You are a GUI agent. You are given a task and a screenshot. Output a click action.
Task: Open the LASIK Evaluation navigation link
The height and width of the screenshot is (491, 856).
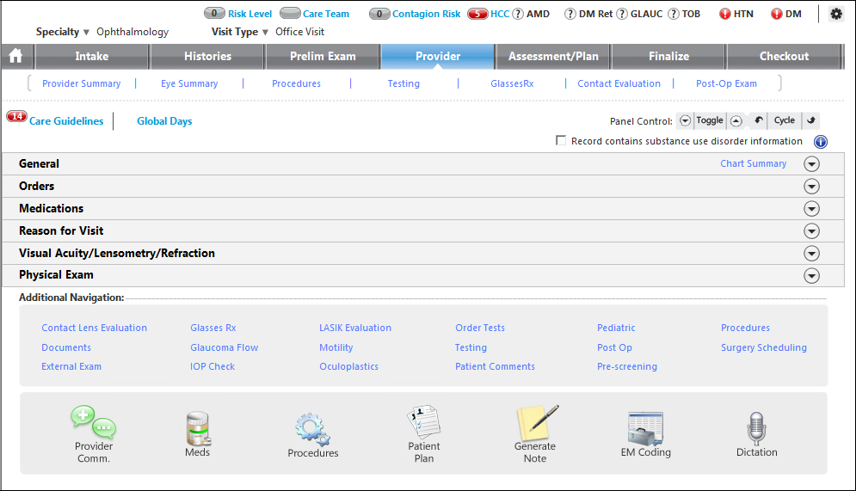[355, 328]
